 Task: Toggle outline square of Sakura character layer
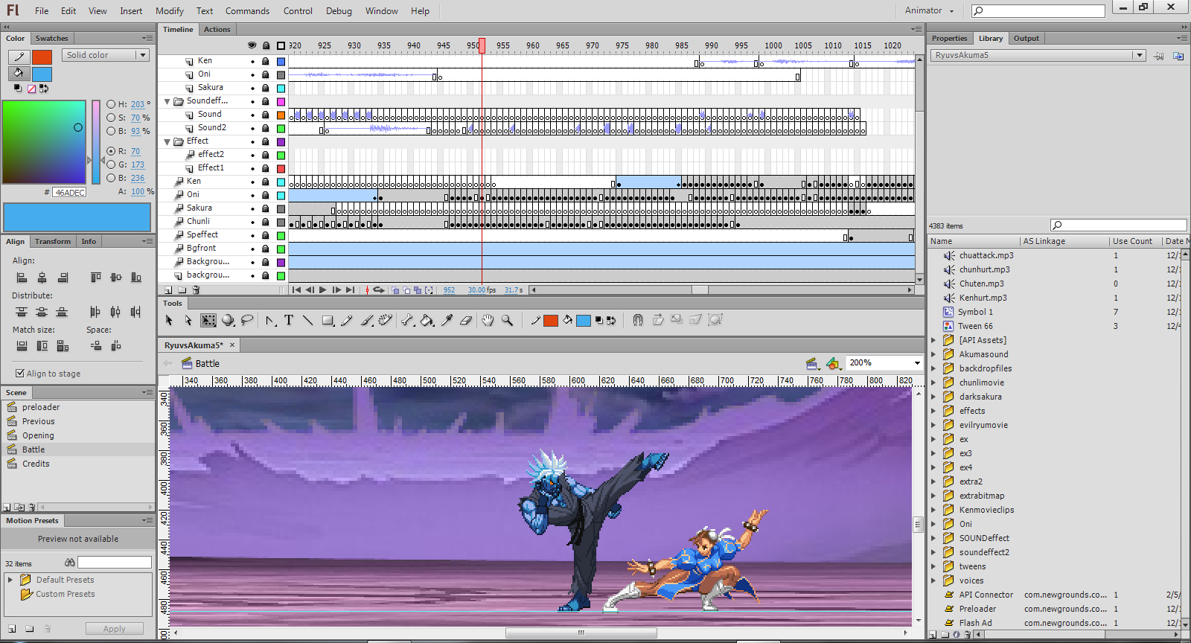(281, 208)
